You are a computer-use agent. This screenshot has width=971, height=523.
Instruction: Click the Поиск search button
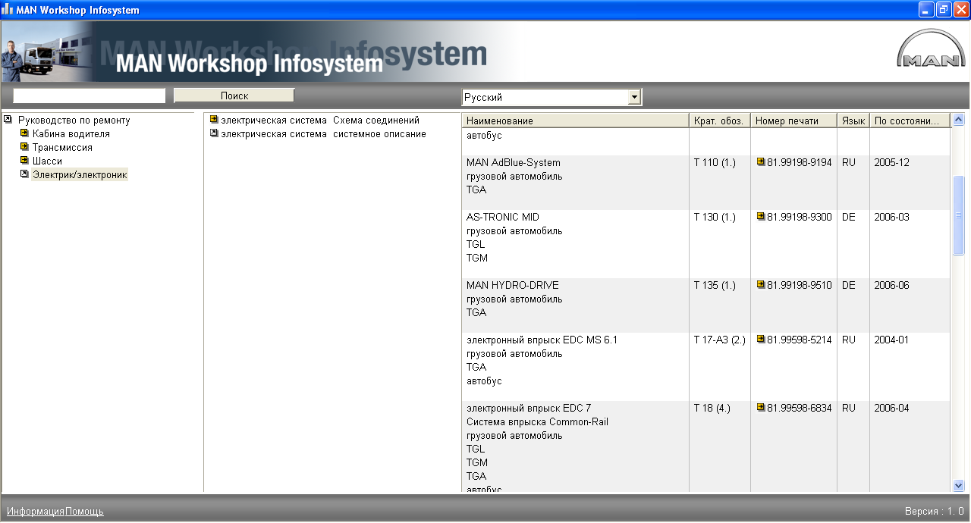(234, 96)
